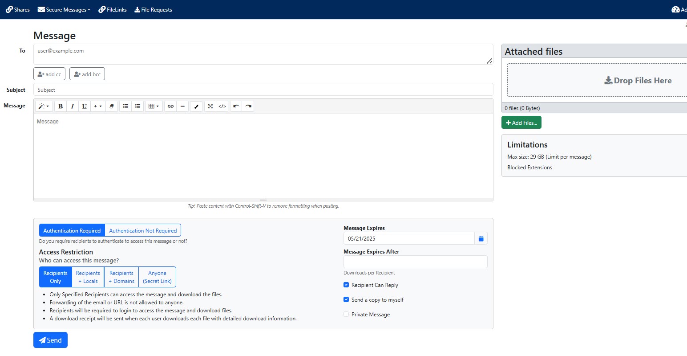Toggle fullscreen editing mode
Image resolution: width=687 pixels, height=356 pixels.
coord(210,106)
